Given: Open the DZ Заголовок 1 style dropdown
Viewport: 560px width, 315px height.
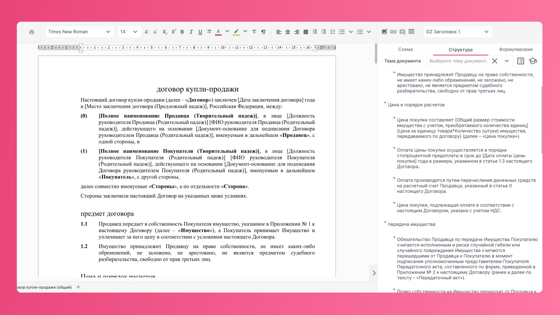Looking at the screenshot, I should click(458, 32).
